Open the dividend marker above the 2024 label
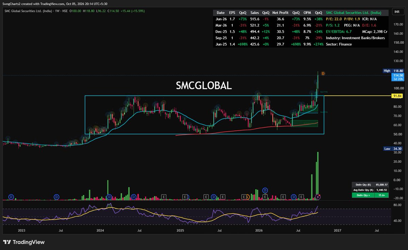The height and width of the screenshot is (250, 408). pyautogui.click(x=109, y=197)
